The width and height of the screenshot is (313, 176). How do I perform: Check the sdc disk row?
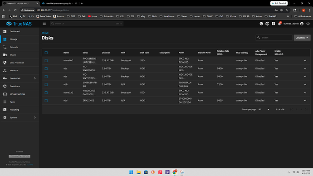point(46,76)
